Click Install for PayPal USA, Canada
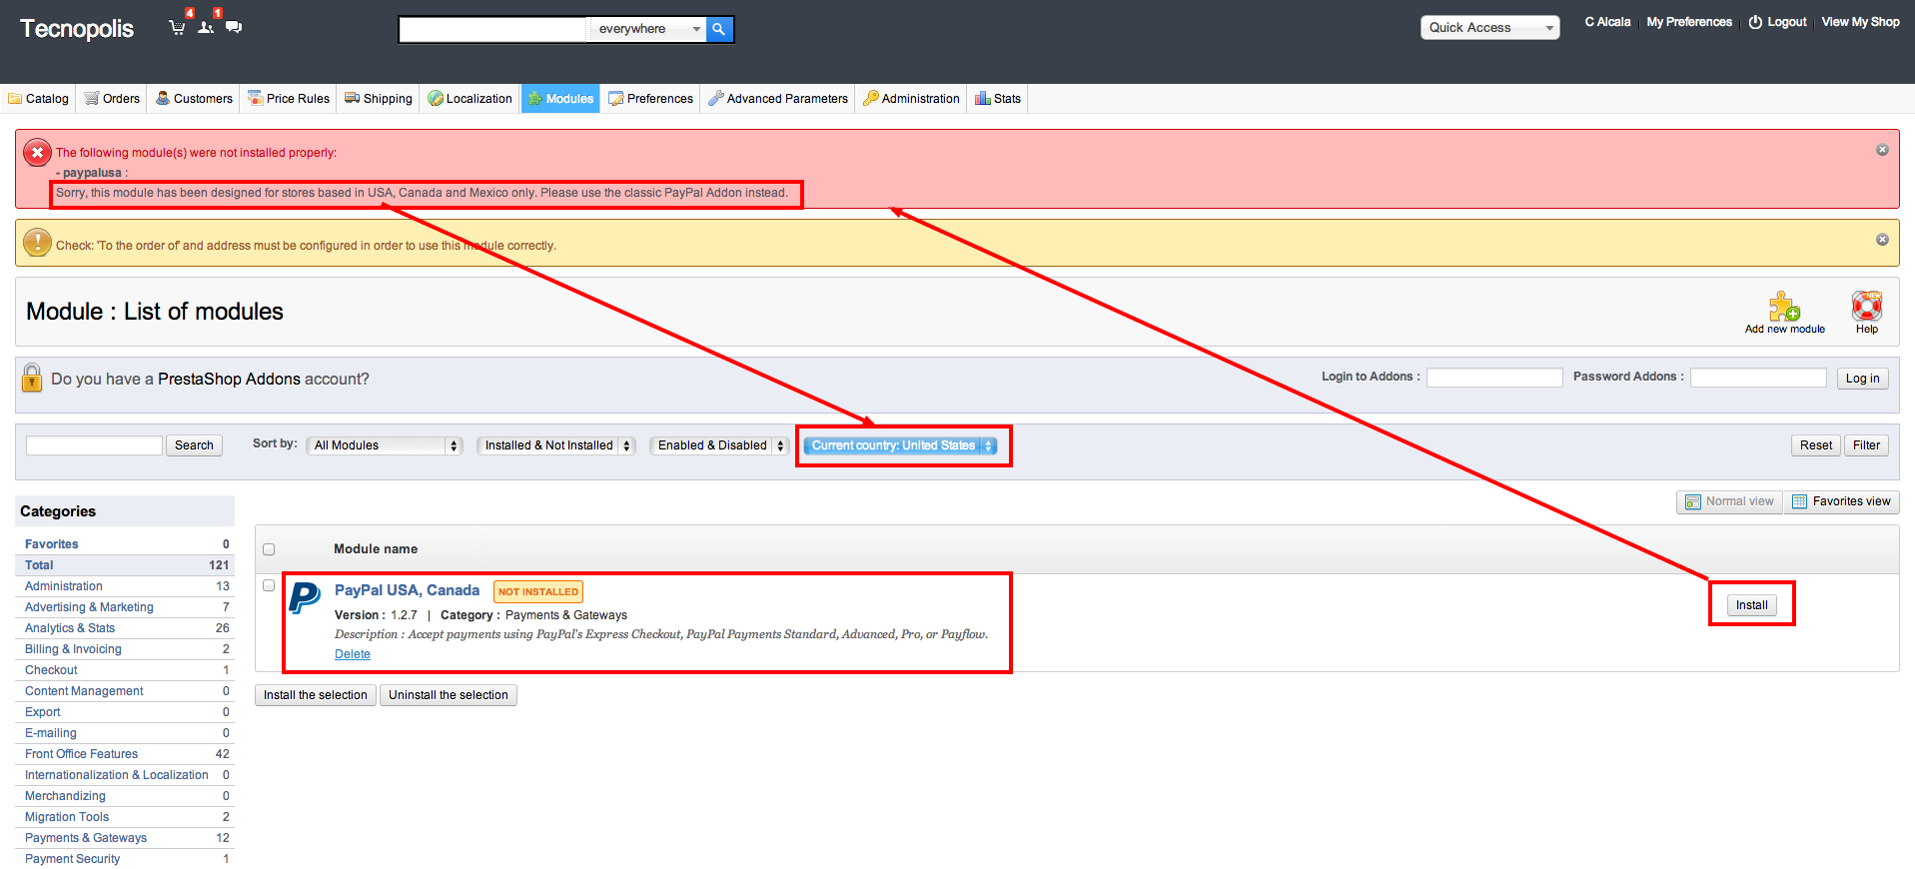Screen dimensions: 1915x869 pyautogui.click(x=1751, y=605)
